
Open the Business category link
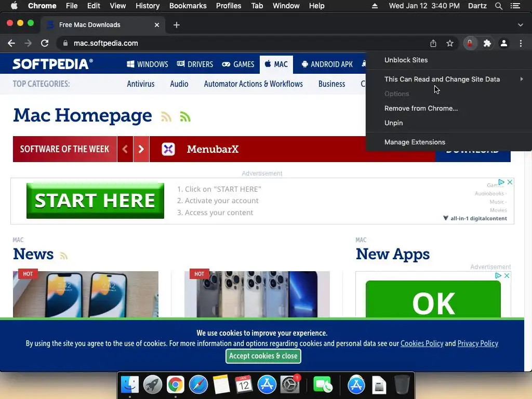(331, 84)
